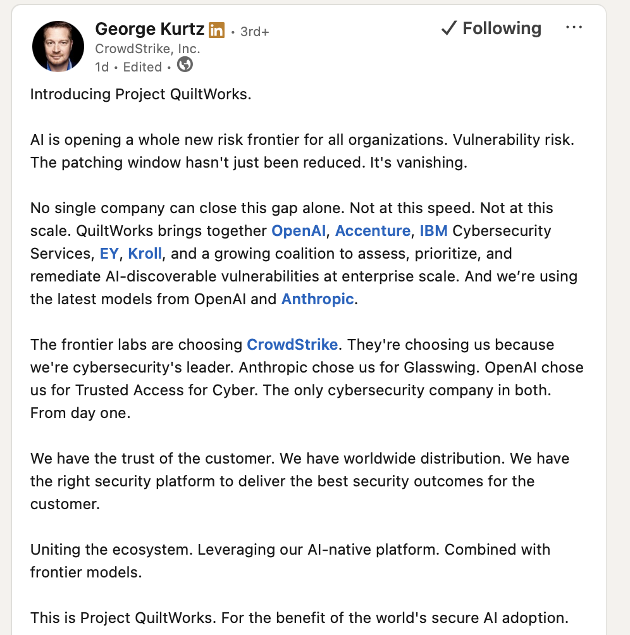Click the CrowdStrike, Inc. subtitle under author name
The width and height of the screenshot is (630, 635).
tap(147, 49)
